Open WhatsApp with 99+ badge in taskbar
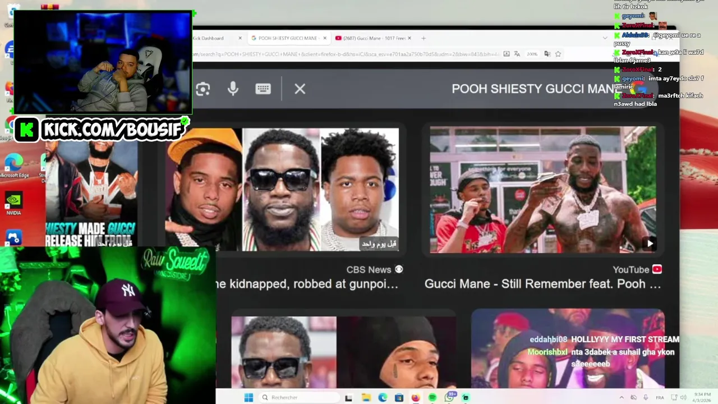The height and width of the screenshot is (404, 718). pos(449,397)
